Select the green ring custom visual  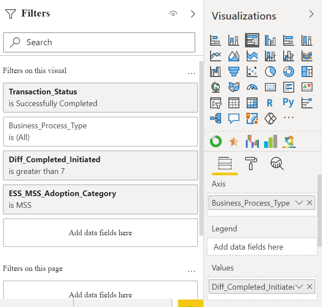(x=216, y=141)
